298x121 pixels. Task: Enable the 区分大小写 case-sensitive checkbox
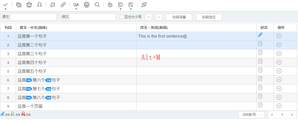122,17
